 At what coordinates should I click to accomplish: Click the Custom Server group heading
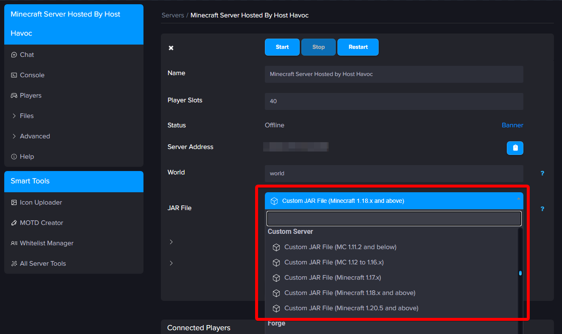click(290, 232)
